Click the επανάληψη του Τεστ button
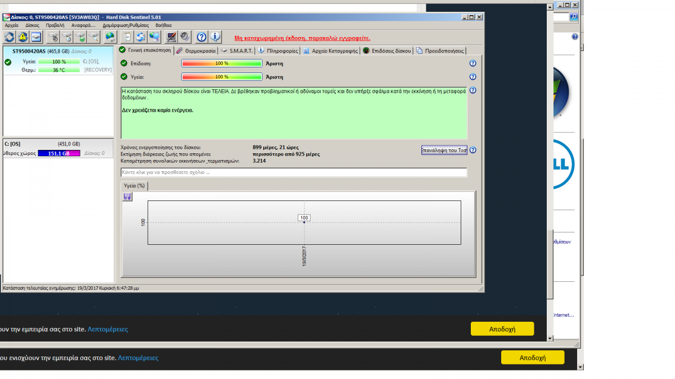This screenshot has width=675, height=379. pyautogui.click(x=444, y=150)
